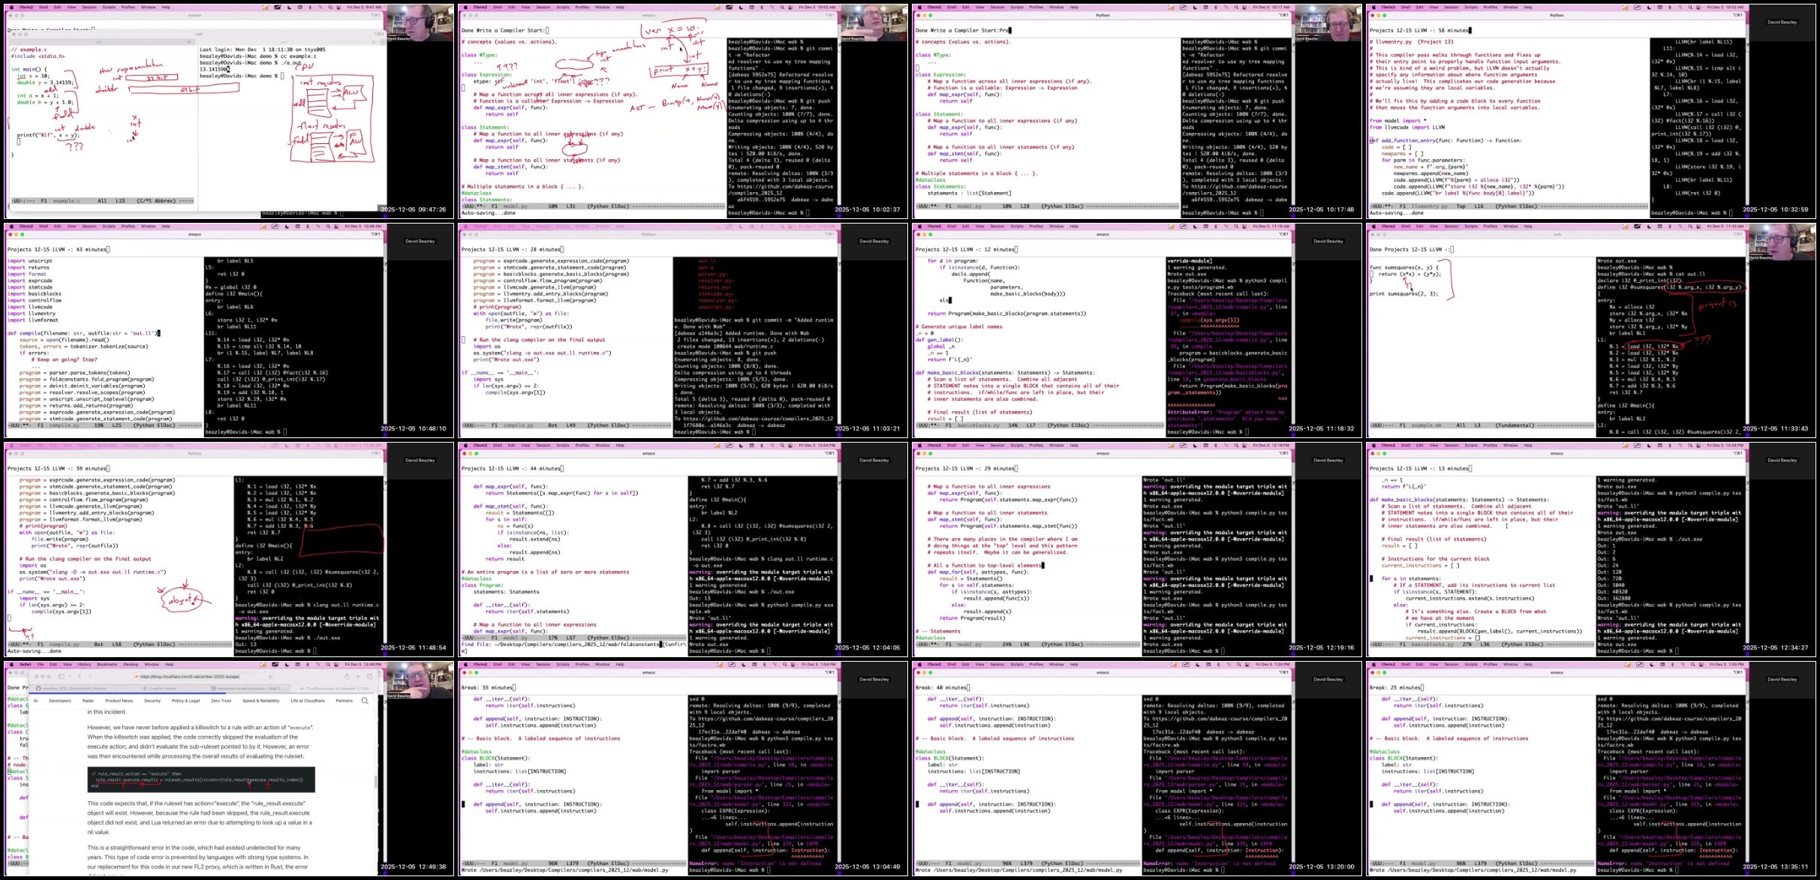Click Spotlight icon in the Safari frame menu bar
The width and height of the screenshot is (1820, 880).
click(x=328, y=665)
